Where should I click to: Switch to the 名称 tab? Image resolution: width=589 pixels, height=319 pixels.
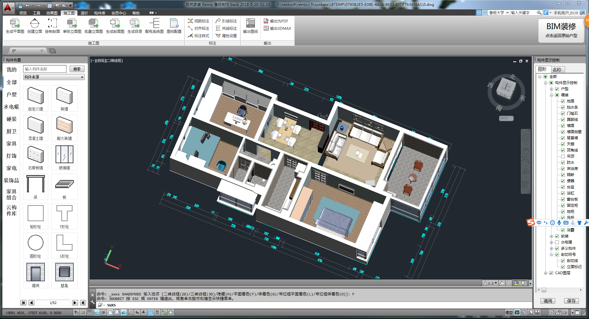tap(557, 70)
